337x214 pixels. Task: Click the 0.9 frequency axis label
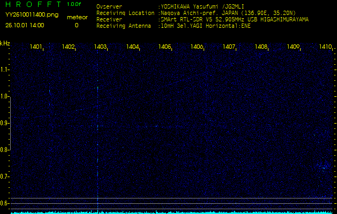(x=4, y=123)
